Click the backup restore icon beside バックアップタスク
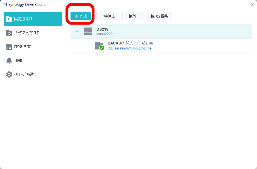The image size is (257, 169). tap(9, 33)
